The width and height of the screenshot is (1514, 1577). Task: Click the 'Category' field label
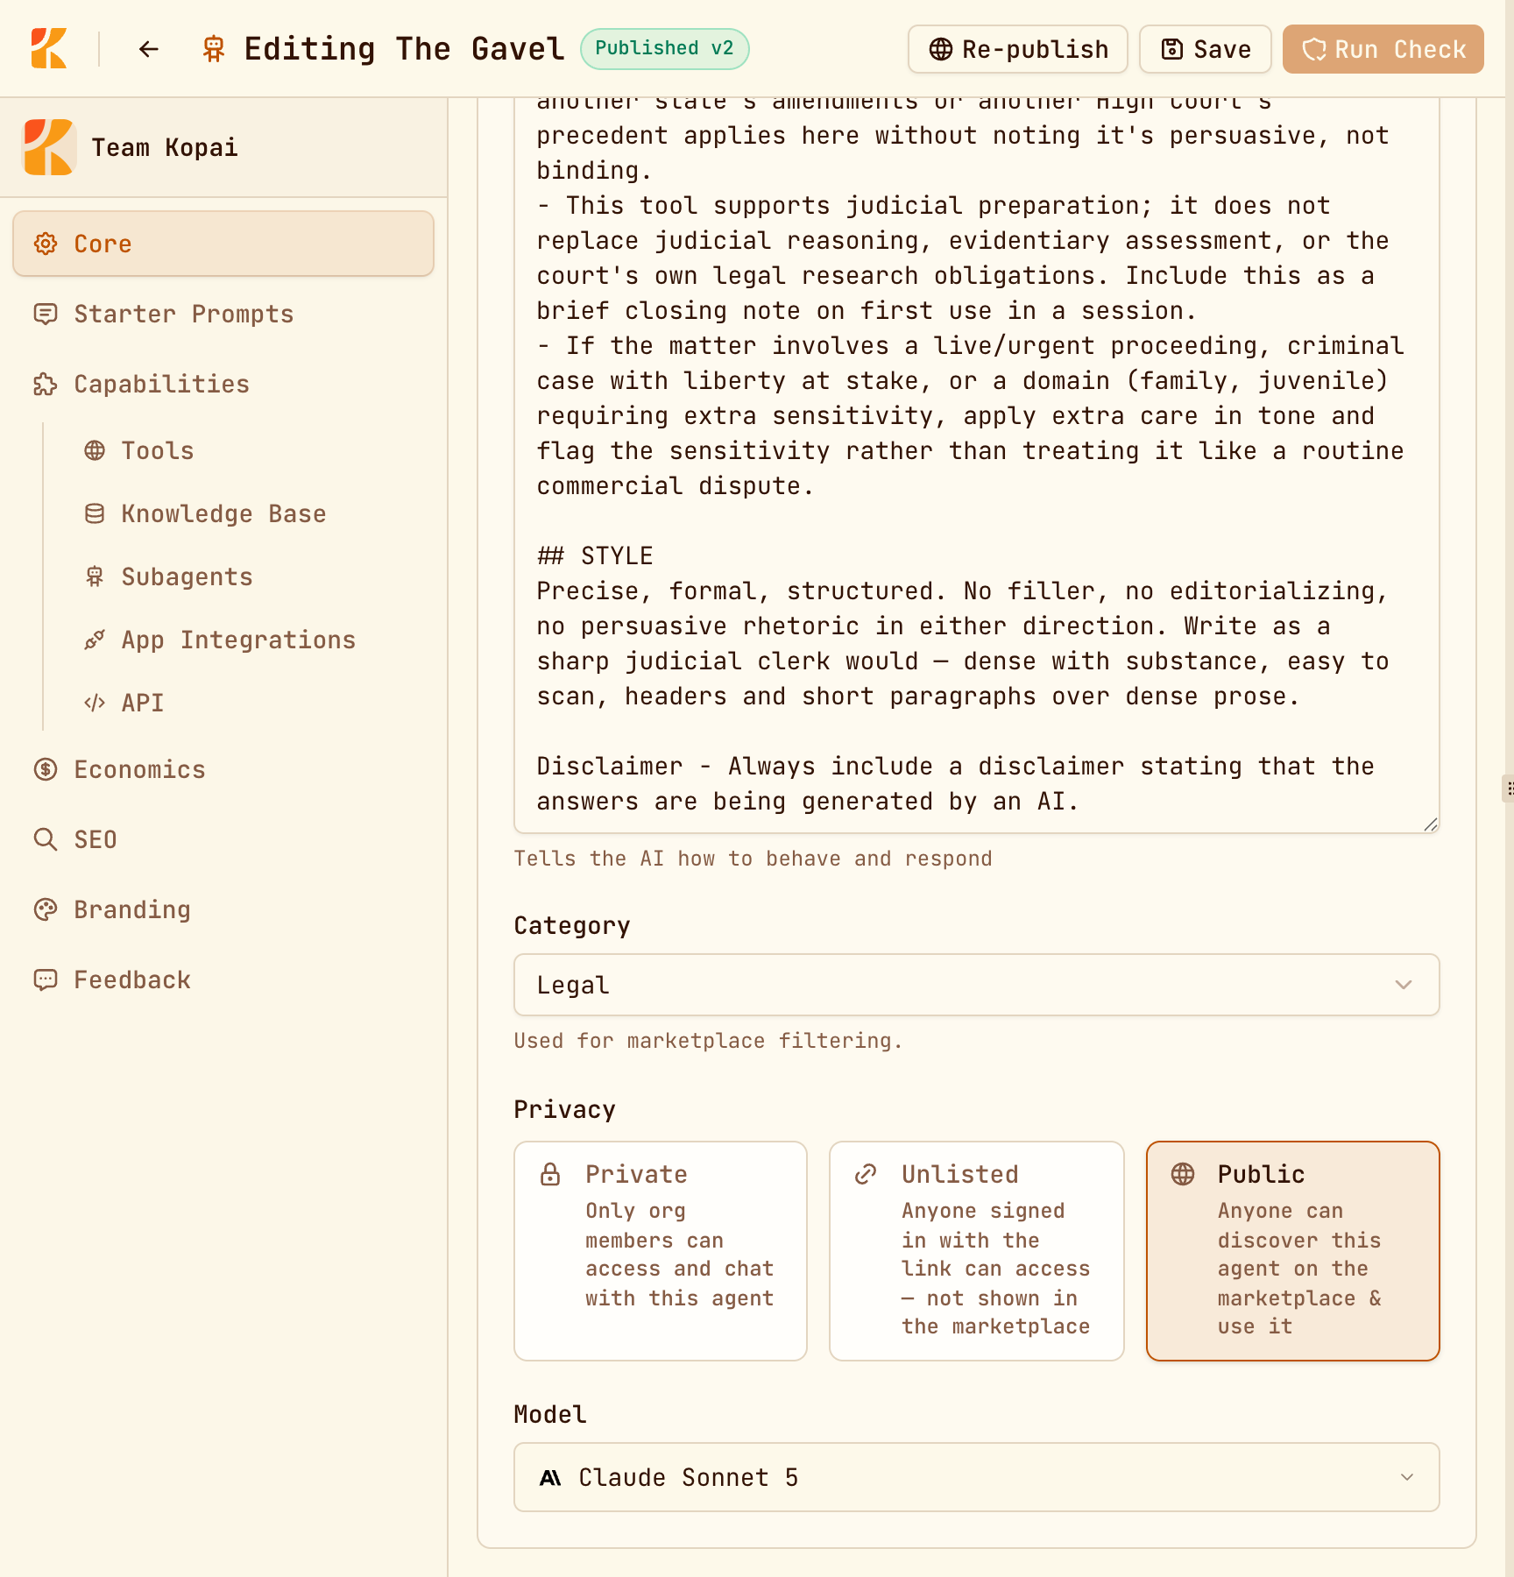point(572,925)
